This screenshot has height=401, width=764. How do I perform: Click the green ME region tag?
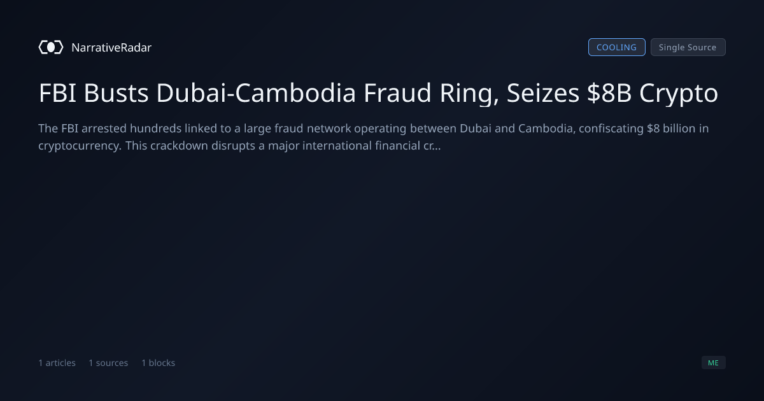(x=713, y=363)
